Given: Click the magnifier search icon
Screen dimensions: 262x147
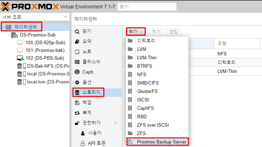Looking at the screenshot, I should coord(77,32).
